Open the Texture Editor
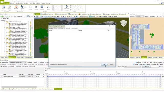 click(22, 8)
